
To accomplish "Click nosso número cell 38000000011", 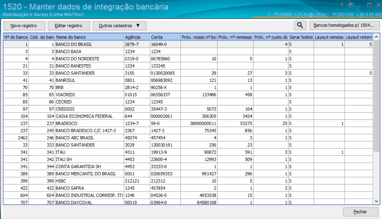I will [x=199, y=123].
